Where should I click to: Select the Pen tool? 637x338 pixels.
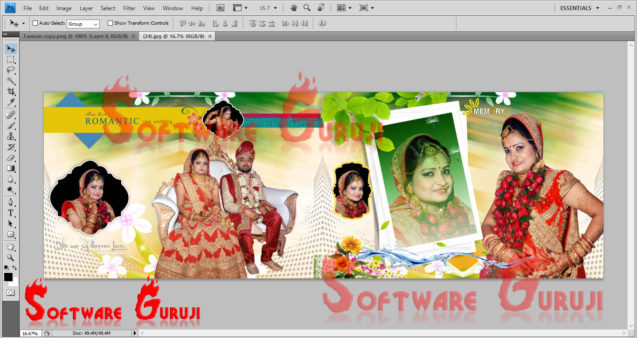point(11,203)
